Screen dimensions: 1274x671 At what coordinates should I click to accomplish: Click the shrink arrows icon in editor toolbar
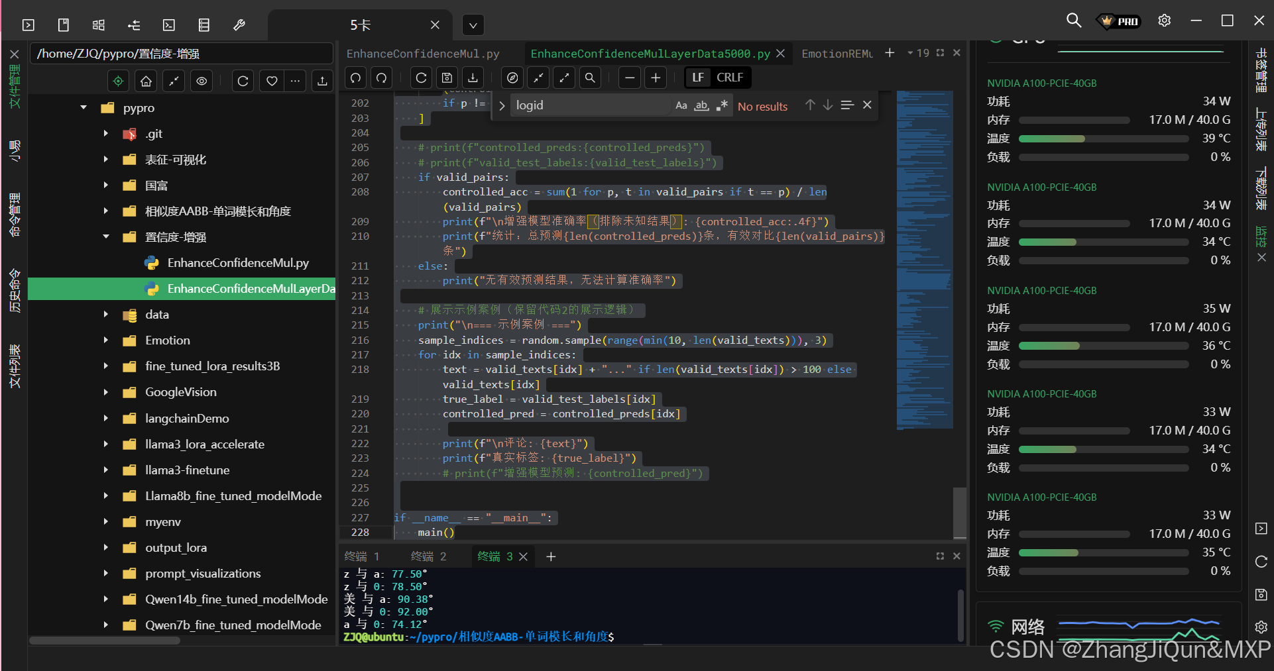point(538,77)
